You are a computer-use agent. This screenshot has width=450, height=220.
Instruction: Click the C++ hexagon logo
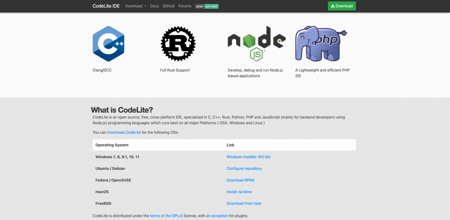tap(109, 44)
